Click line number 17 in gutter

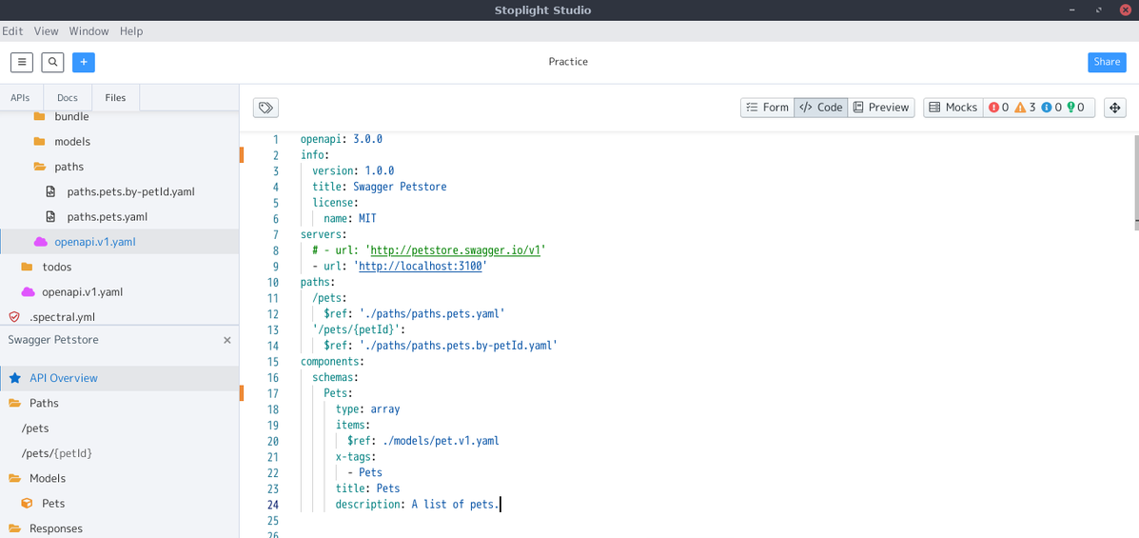[273, 393]
